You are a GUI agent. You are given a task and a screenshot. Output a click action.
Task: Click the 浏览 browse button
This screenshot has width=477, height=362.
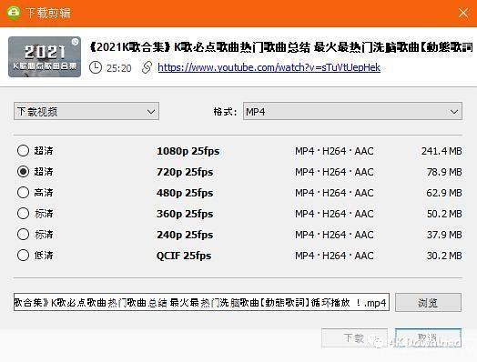(x=428, y=302)
